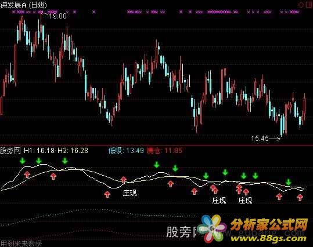Click the 用到未来数据 notice text
Screen dimensions: 313x247
[21, 244]
